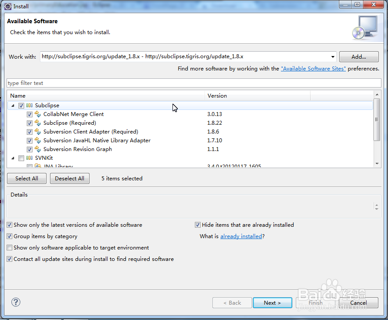This screenshot has height=320, width=388.
Task: Cancel the Install dialog
Action: tap(358, 303)
